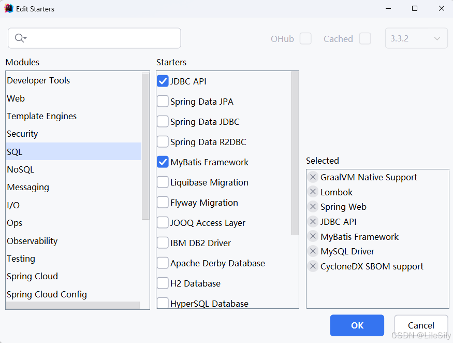Click the Modules list vertical scrollbar

(145, 146)
